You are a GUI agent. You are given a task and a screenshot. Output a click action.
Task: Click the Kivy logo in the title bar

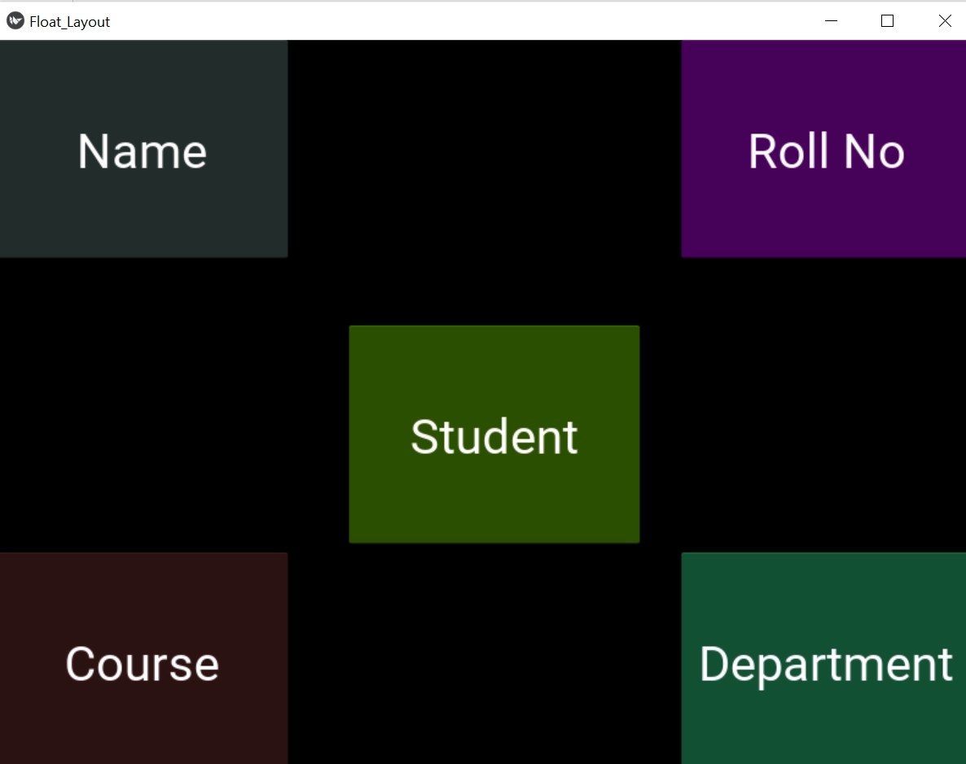coord(15,21)
